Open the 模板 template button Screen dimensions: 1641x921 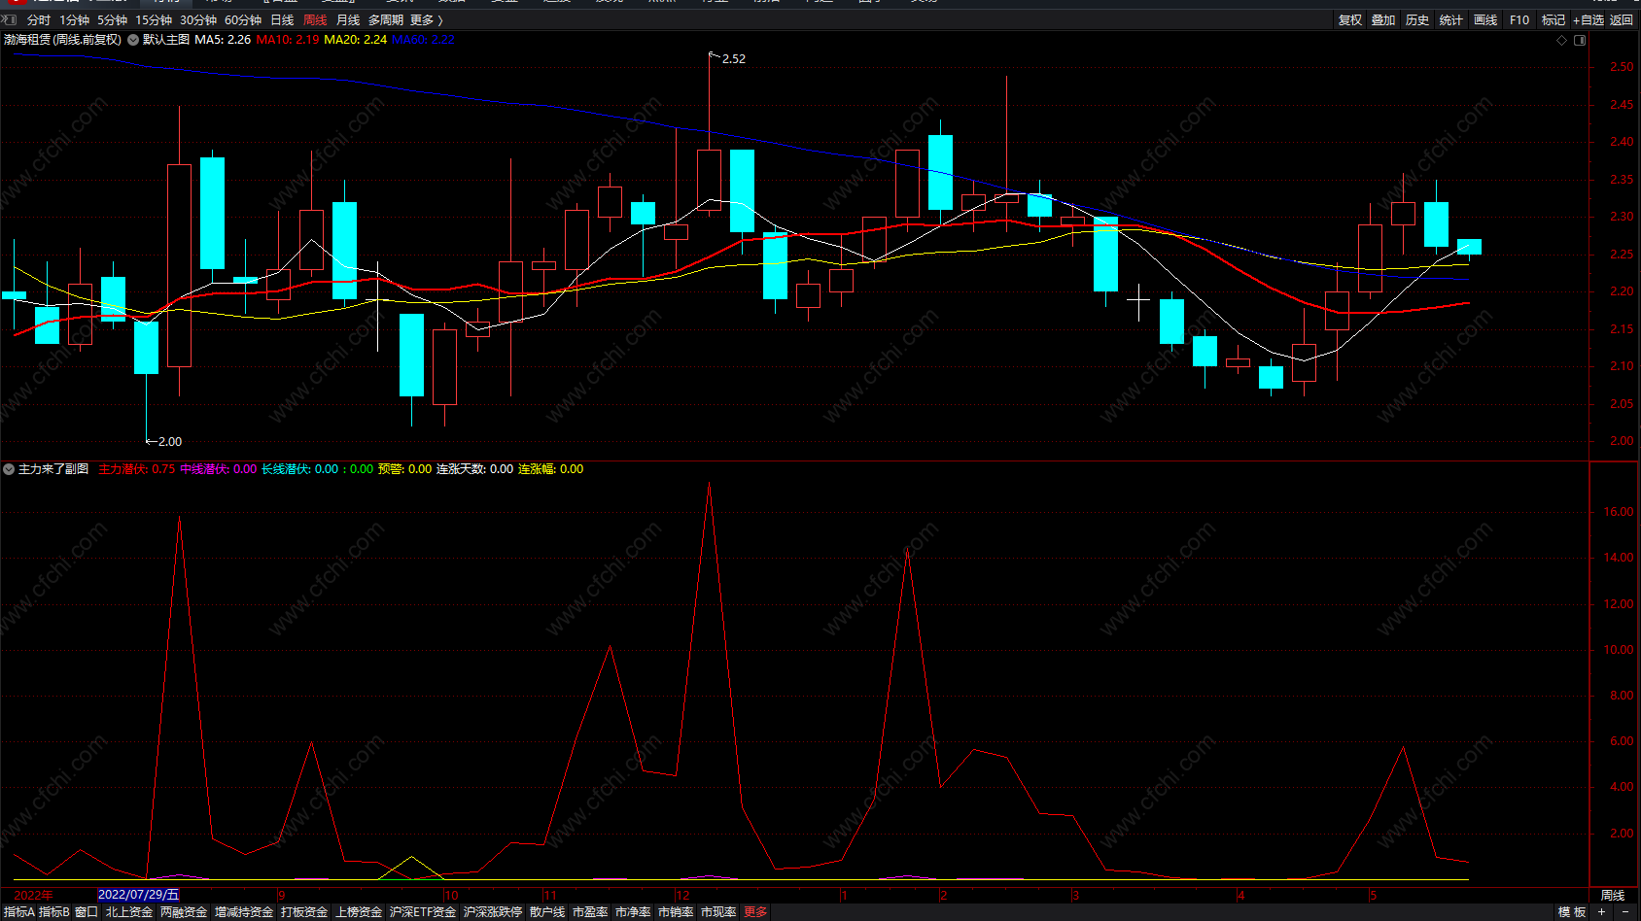1572,912
